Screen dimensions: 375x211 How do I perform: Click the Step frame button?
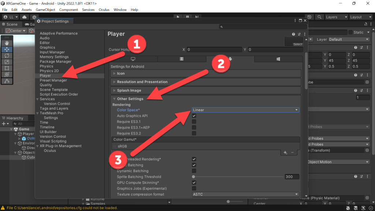coord(197,17)
